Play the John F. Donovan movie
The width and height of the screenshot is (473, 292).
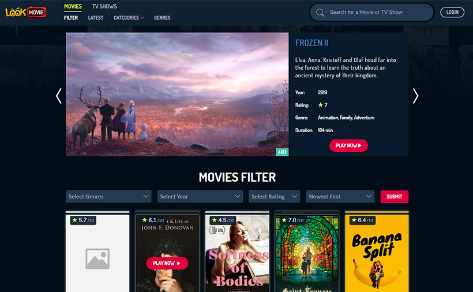(x=167, y=263)
